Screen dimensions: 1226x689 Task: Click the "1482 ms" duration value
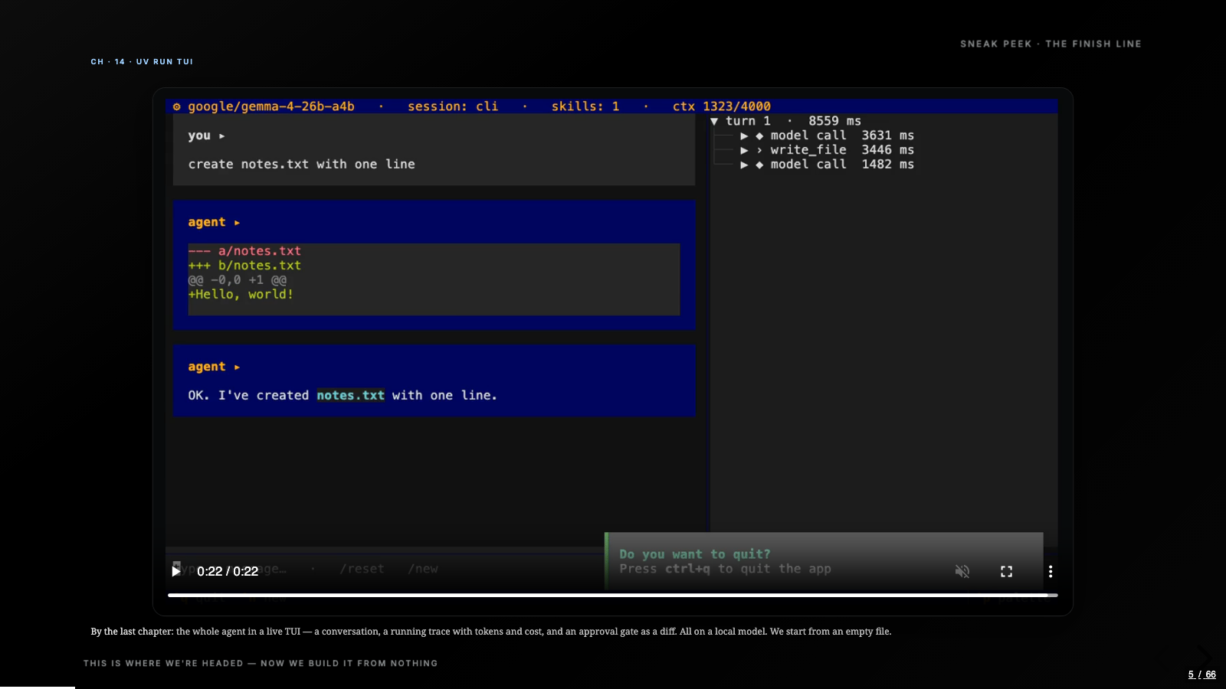888,165
